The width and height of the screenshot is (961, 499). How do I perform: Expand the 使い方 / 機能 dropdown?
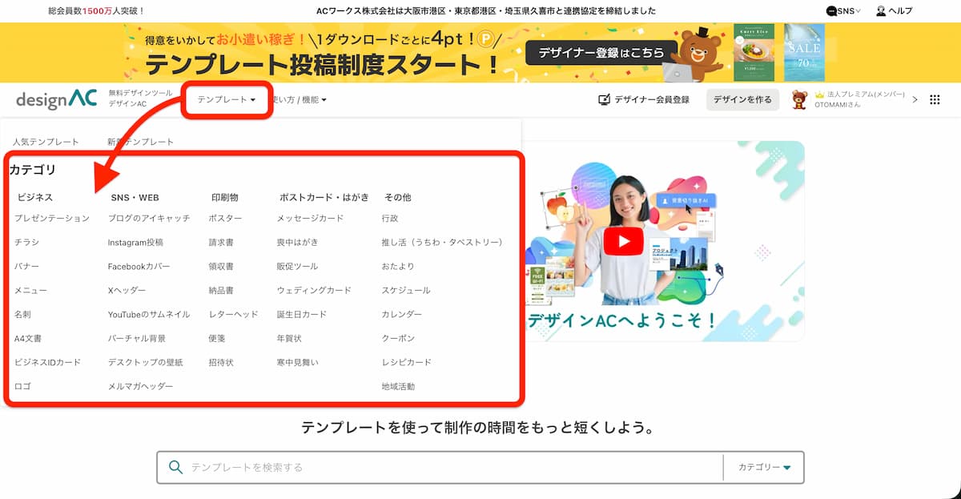pyautogui.click(x=300, y=100)
